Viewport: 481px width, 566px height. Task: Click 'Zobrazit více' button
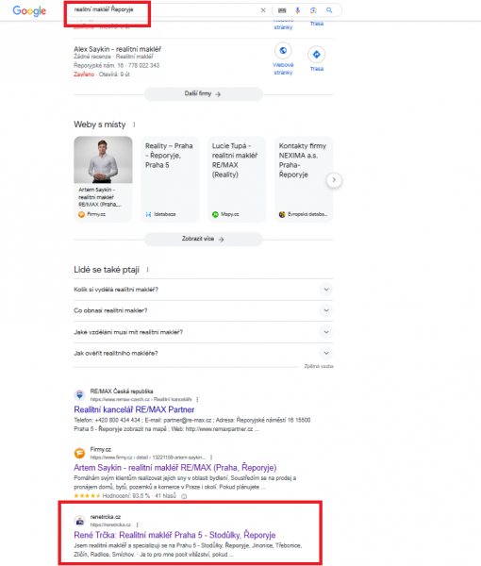point(203,239)
